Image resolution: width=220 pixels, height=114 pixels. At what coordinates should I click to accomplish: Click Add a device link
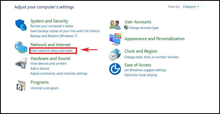40,69
